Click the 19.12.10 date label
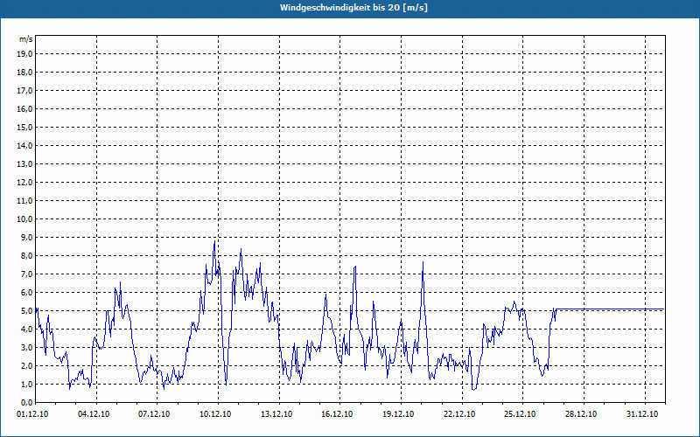This screenshot has height=437, width=700. pyautogui.click(x=398, y=414)
